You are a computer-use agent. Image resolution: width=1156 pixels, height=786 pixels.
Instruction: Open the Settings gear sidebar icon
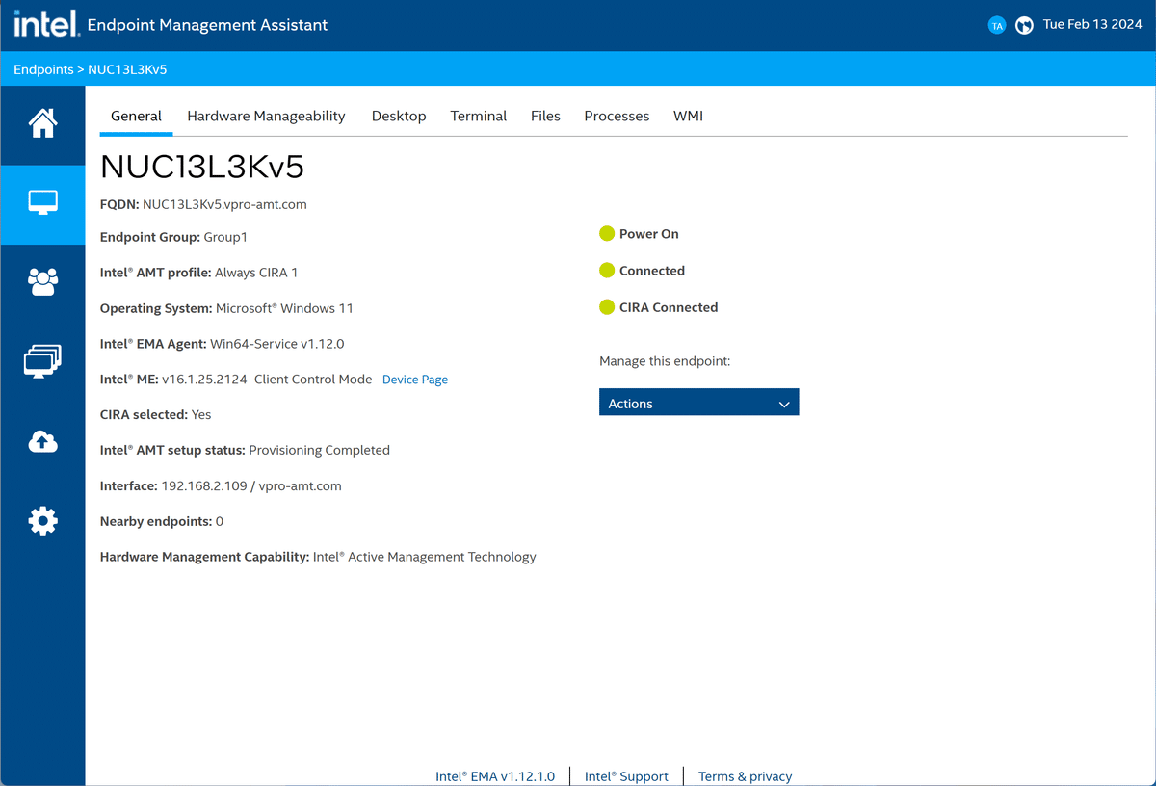pyautogui.click(x=42, y=521)
